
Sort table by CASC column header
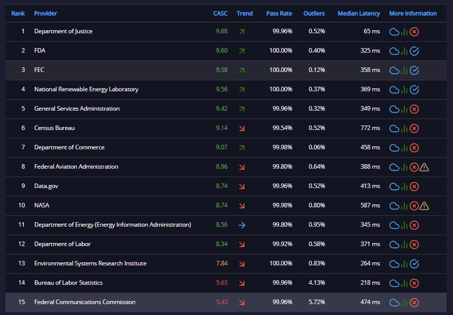click(x=220, y=13)
